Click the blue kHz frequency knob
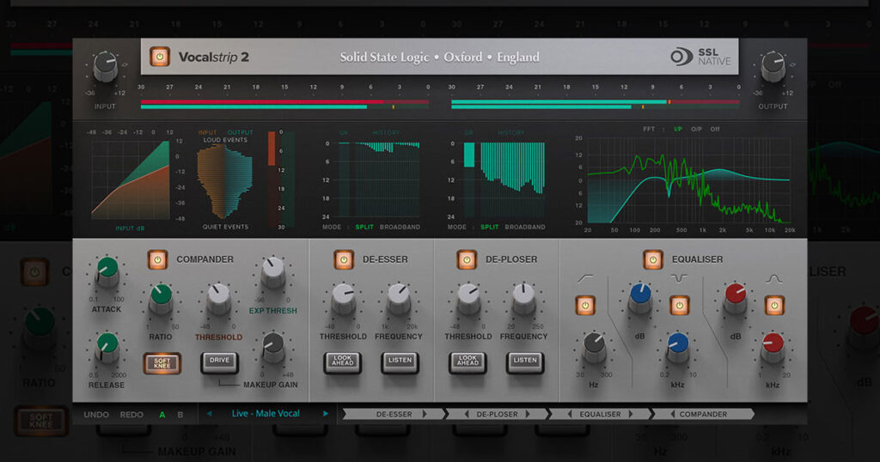This screenshot has width=880, height=462. pos(677,348)
